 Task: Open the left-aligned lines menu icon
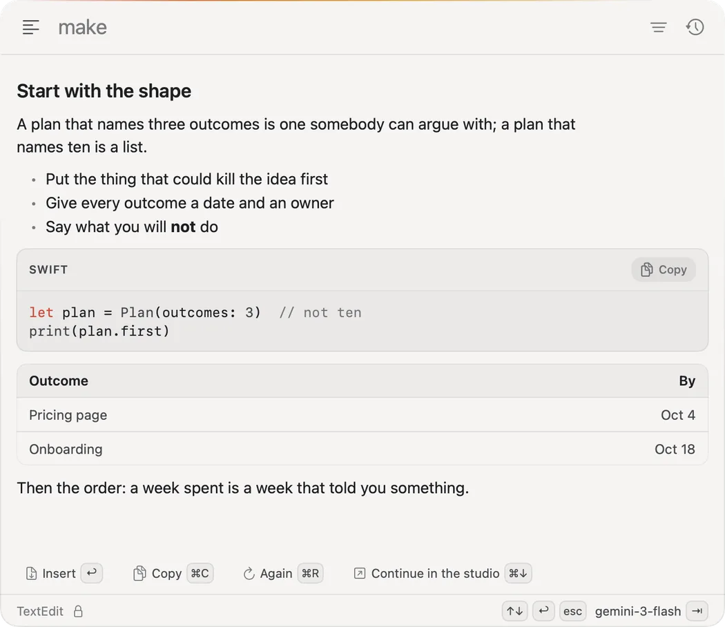[x=31, y=28]
